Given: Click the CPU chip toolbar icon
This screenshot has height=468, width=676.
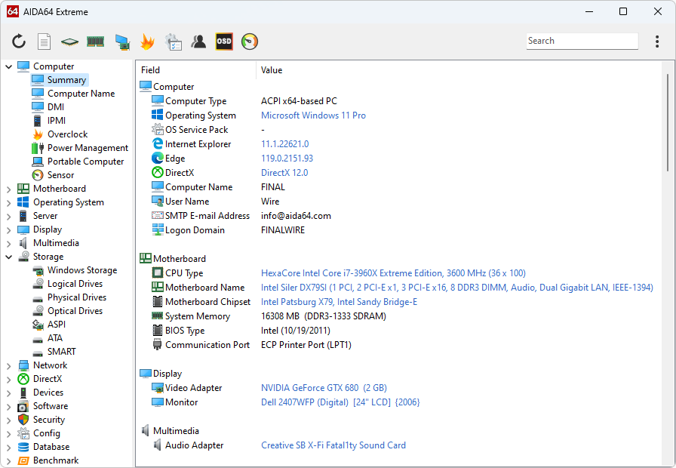Looking at the screenshot, I should tap(69, 42).
